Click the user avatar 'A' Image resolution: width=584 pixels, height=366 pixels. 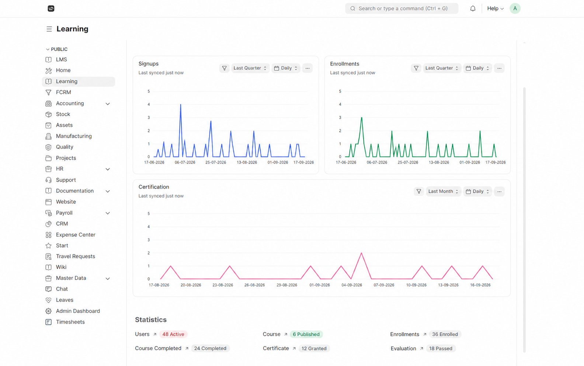tap(515, 8)
